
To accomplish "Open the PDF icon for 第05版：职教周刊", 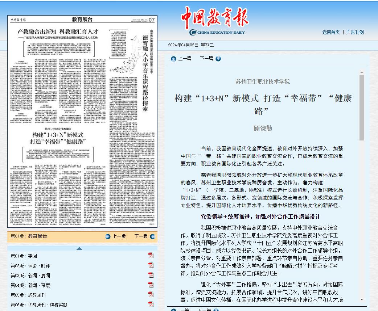I will click(151, 294).
